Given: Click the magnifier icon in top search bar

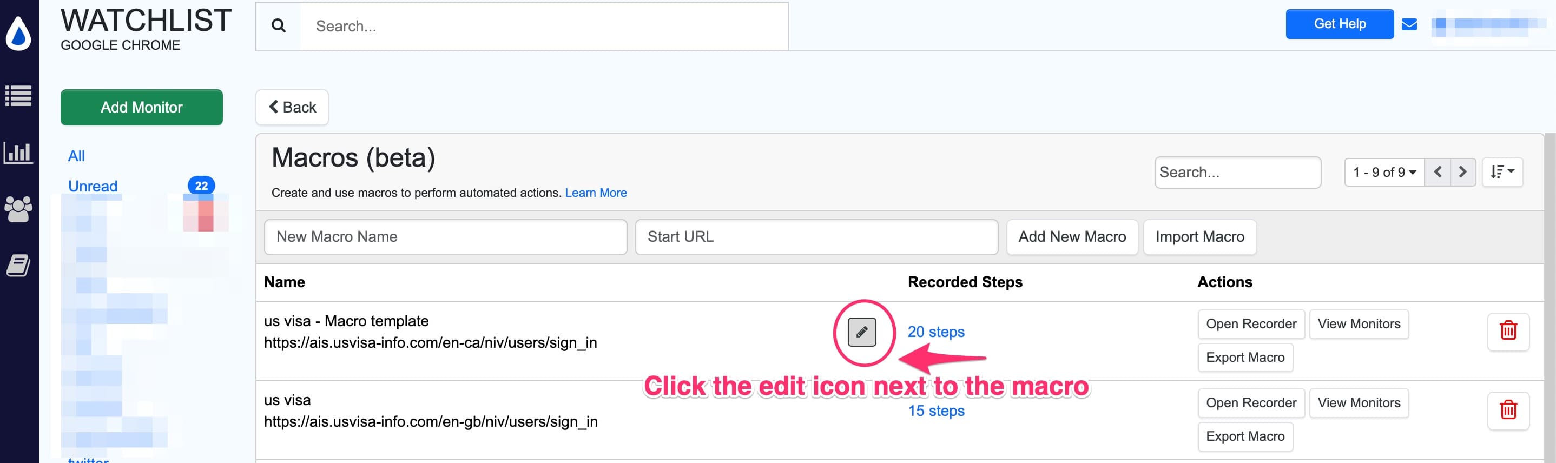Looking at the screenshot, I should 279,26.
